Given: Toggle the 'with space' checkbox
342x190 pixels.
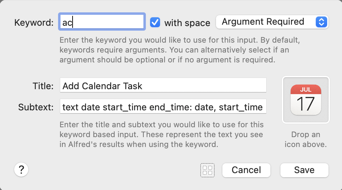Looking at the screenshot, I should (155, 22).
